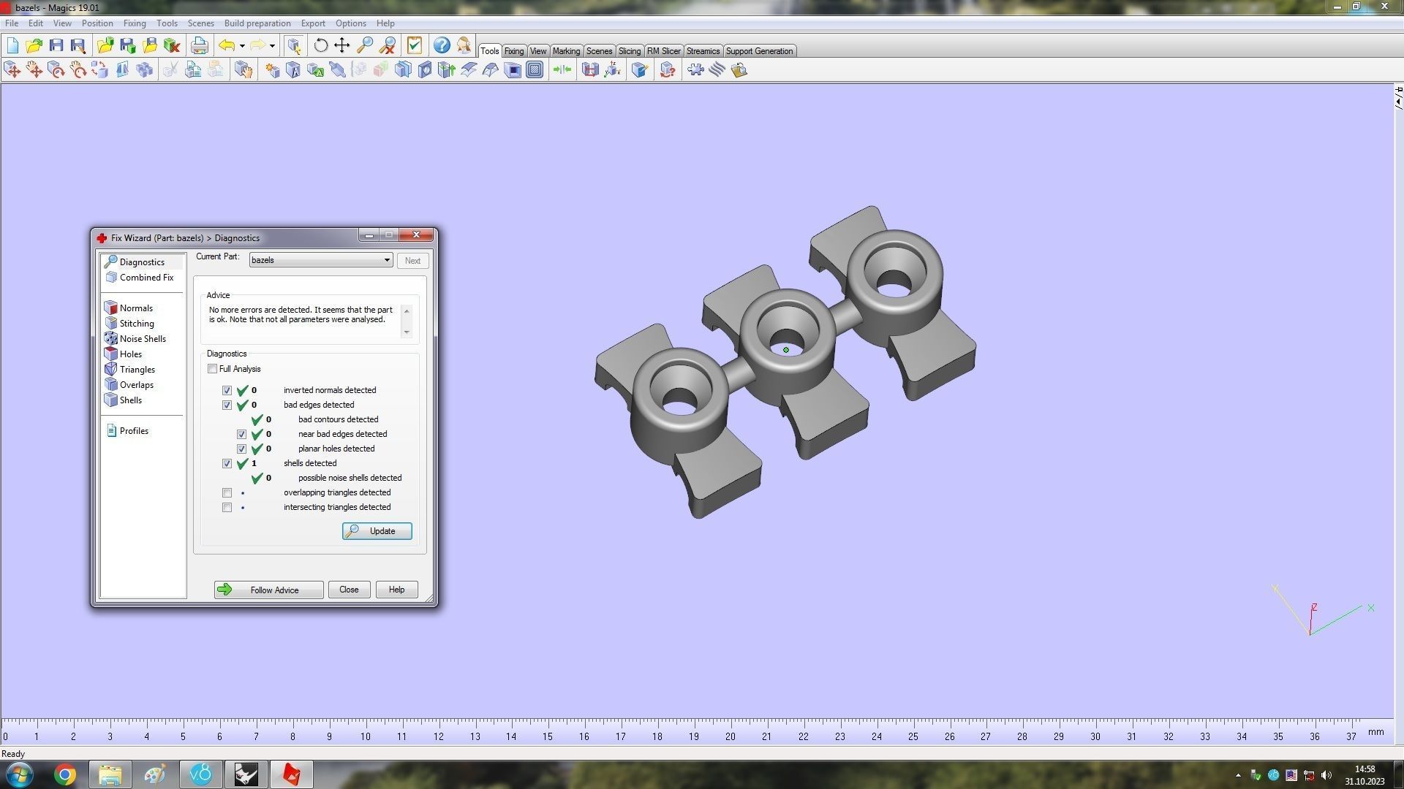Screen dimensions: 1404x789
Task: Open Profiles in wizard sidebar
Action: pos(127,431)
